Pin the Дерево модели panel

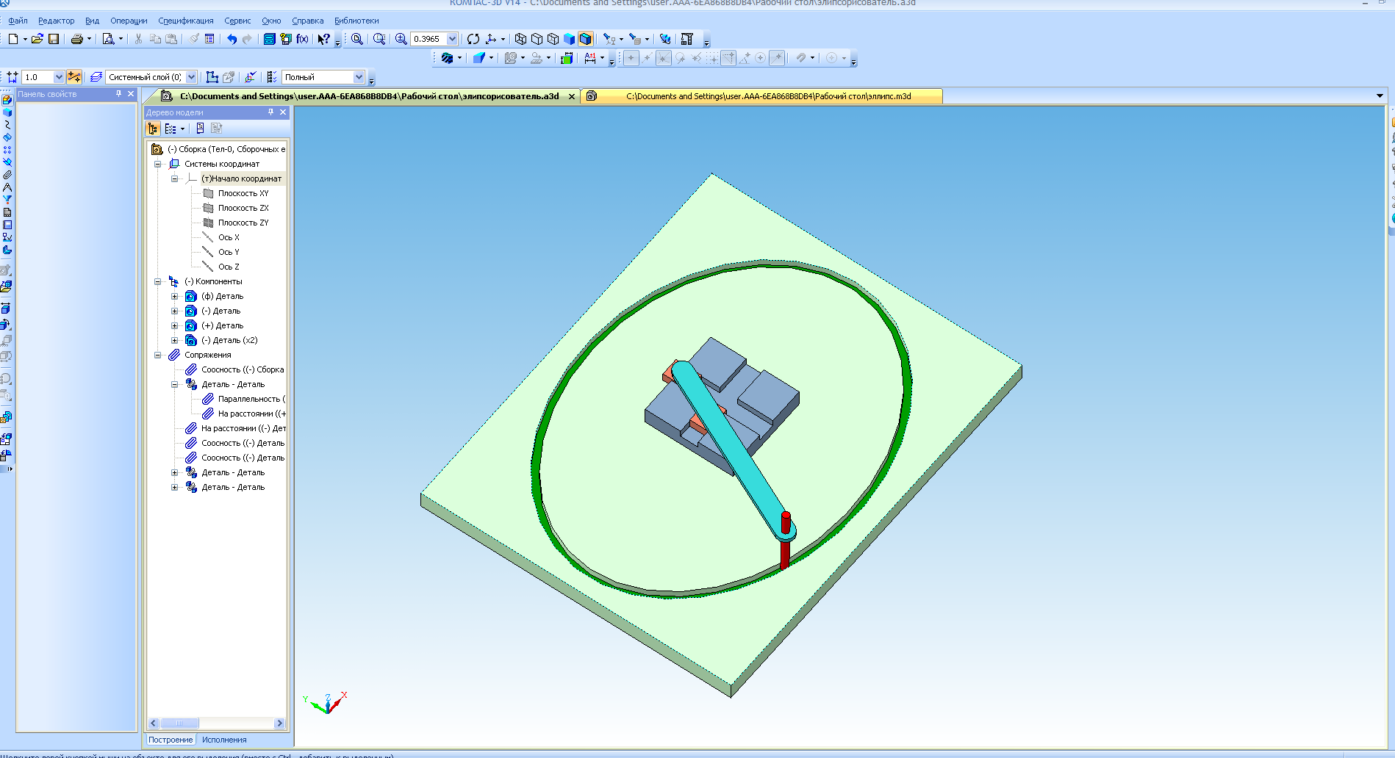(x=270, y=112)
